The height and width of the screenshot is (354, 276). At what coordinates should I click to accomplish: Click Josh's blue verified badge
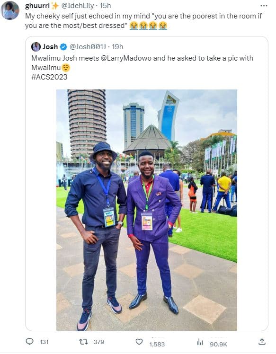click(x=64, y=47)
